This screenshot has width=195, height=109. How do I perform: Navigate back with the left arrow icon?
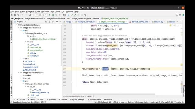tap(23, 15)
